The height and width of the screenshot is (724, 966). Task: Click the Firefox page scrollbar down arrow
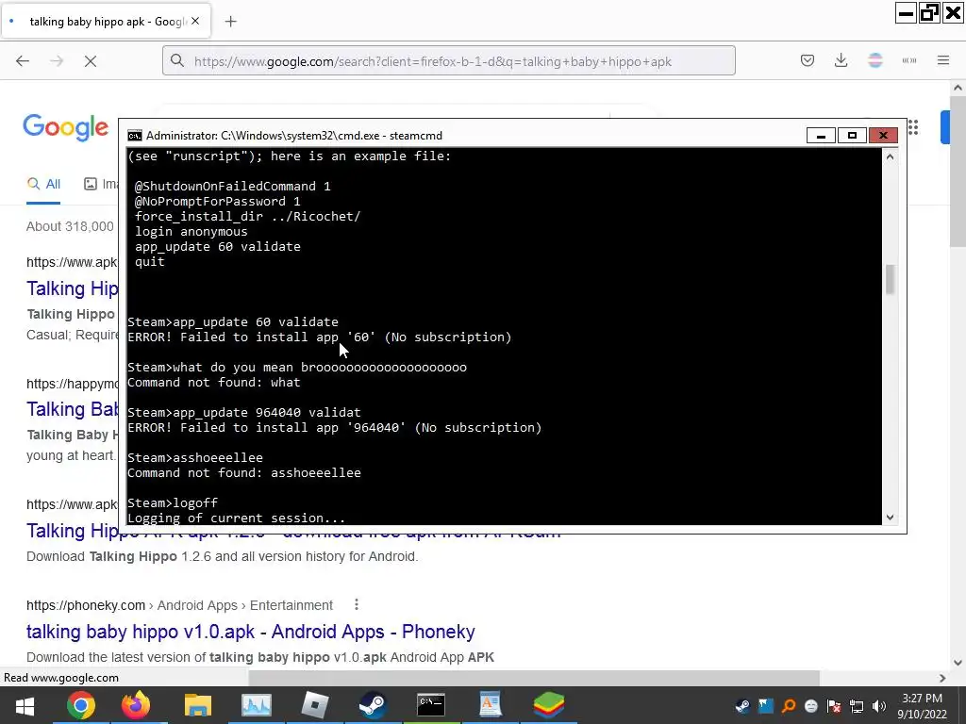tap(958, 663)
